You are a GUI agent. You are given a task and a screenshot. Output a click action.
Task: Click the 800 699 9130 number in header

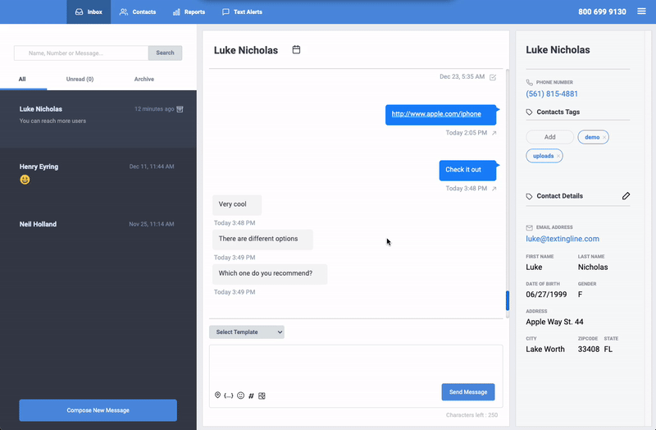click(602, 11)
